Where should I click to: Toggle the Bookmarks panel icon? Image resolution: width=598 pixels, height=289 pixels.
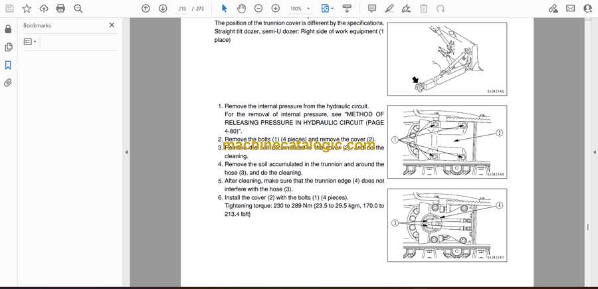pos(8,65)
